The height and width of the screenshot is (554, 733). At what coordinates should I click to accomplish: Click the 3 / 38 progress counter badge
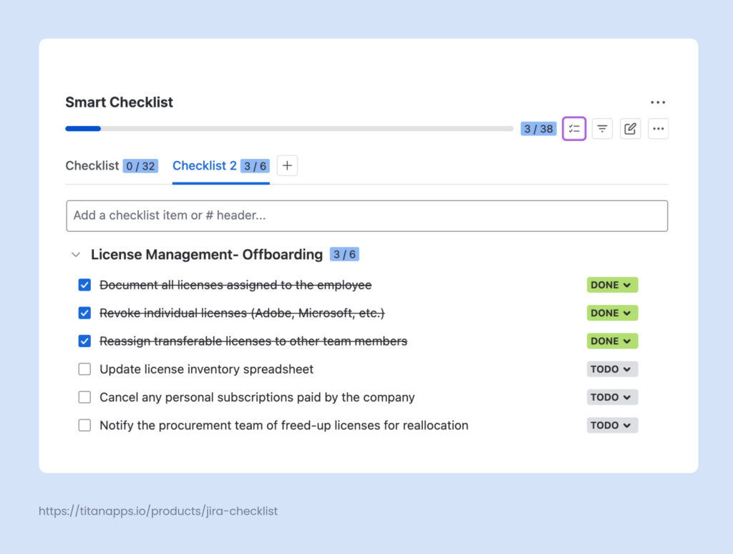coord(538,128)
